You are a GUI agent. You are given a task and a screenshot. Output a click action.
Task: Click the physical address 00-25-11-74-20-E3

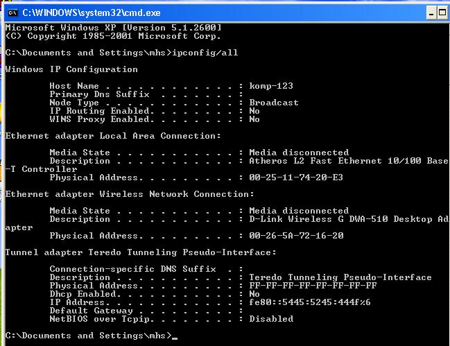coord(296,178)
